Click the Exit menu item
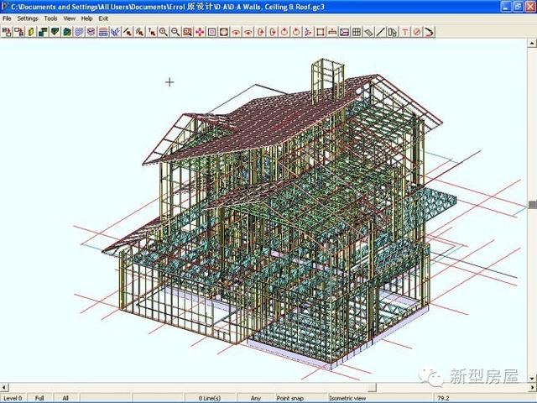The image size is (537, 403). tap(103, 18)
